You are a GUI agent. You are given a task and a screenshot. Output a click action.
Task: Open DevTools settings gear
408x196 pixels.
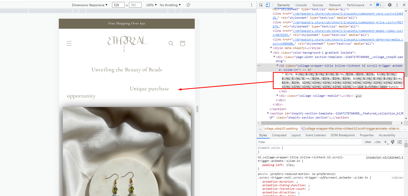(x=390, y=5)
